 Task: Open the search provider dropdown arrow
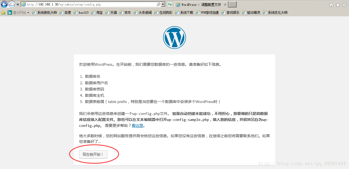point(163,4)
